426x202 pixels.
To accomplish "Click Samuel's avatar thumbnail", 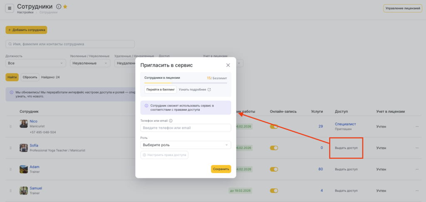I will [24, 190].
